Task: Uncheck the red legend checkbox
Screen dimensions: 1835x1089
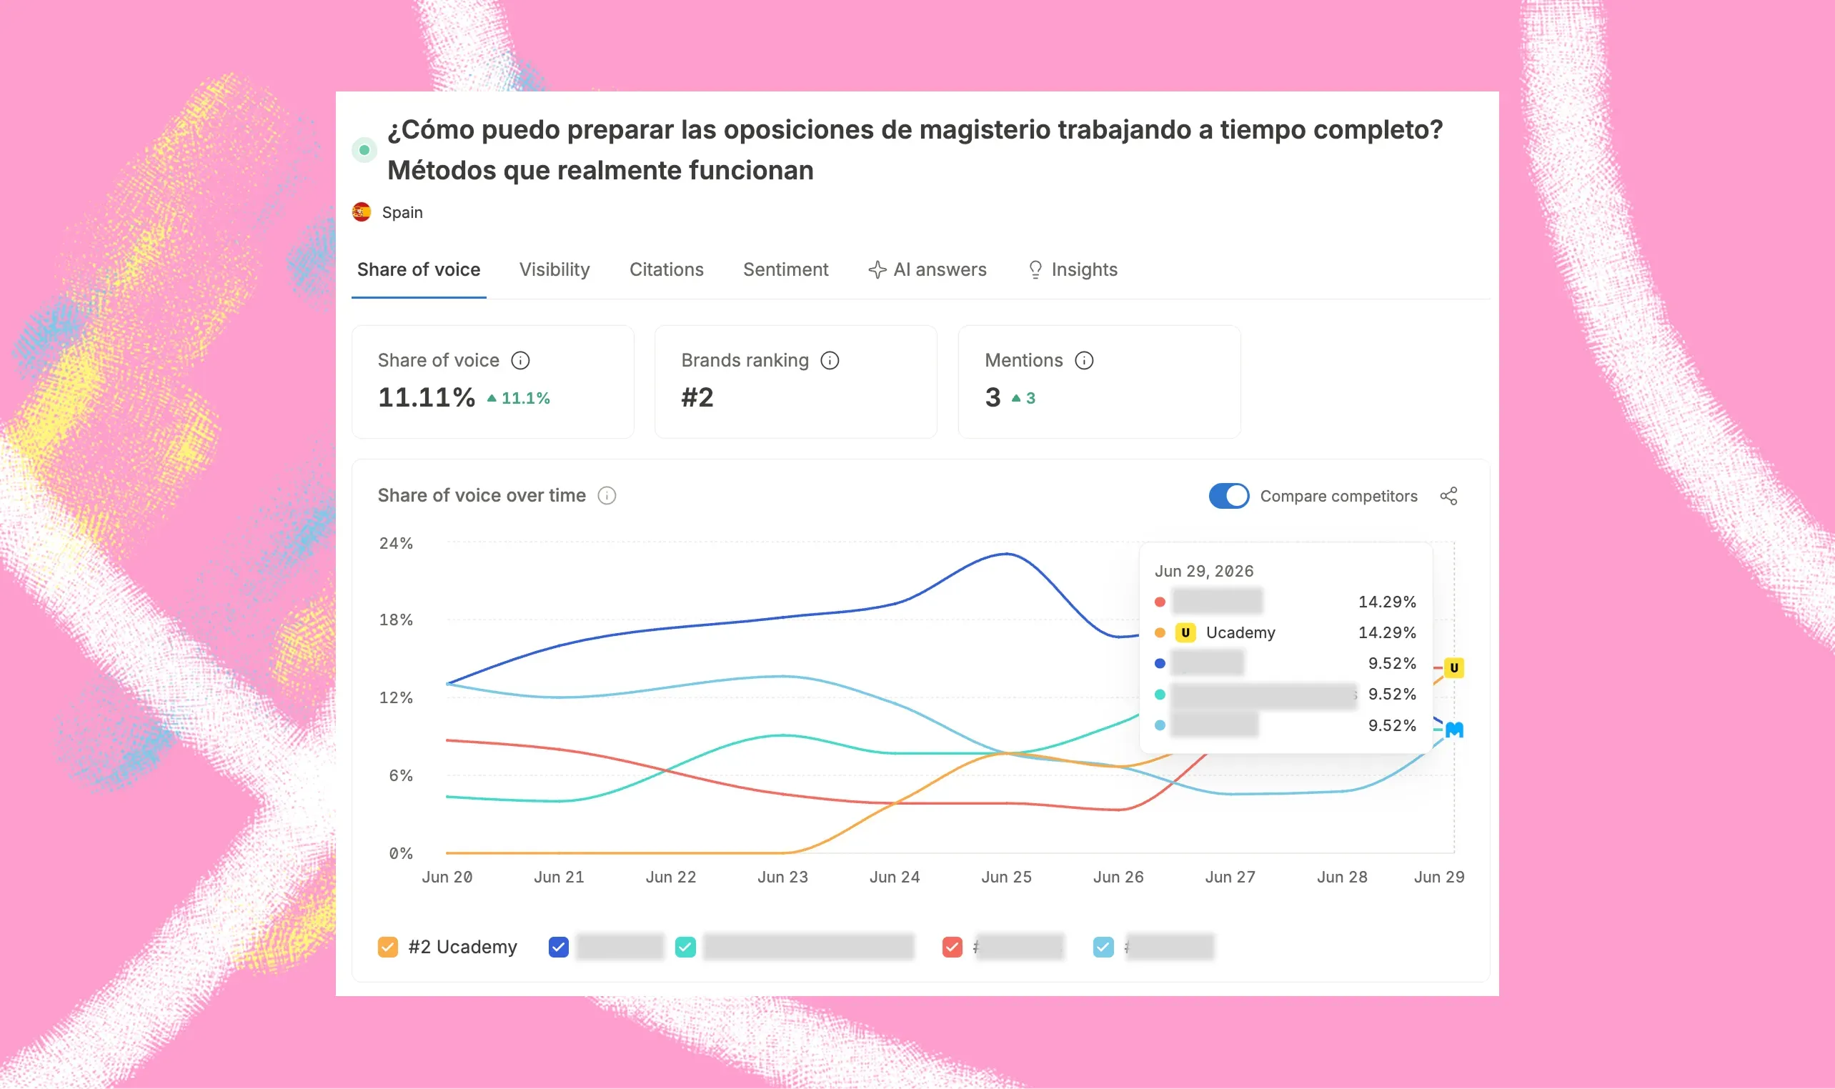Action: click(952, 947)
